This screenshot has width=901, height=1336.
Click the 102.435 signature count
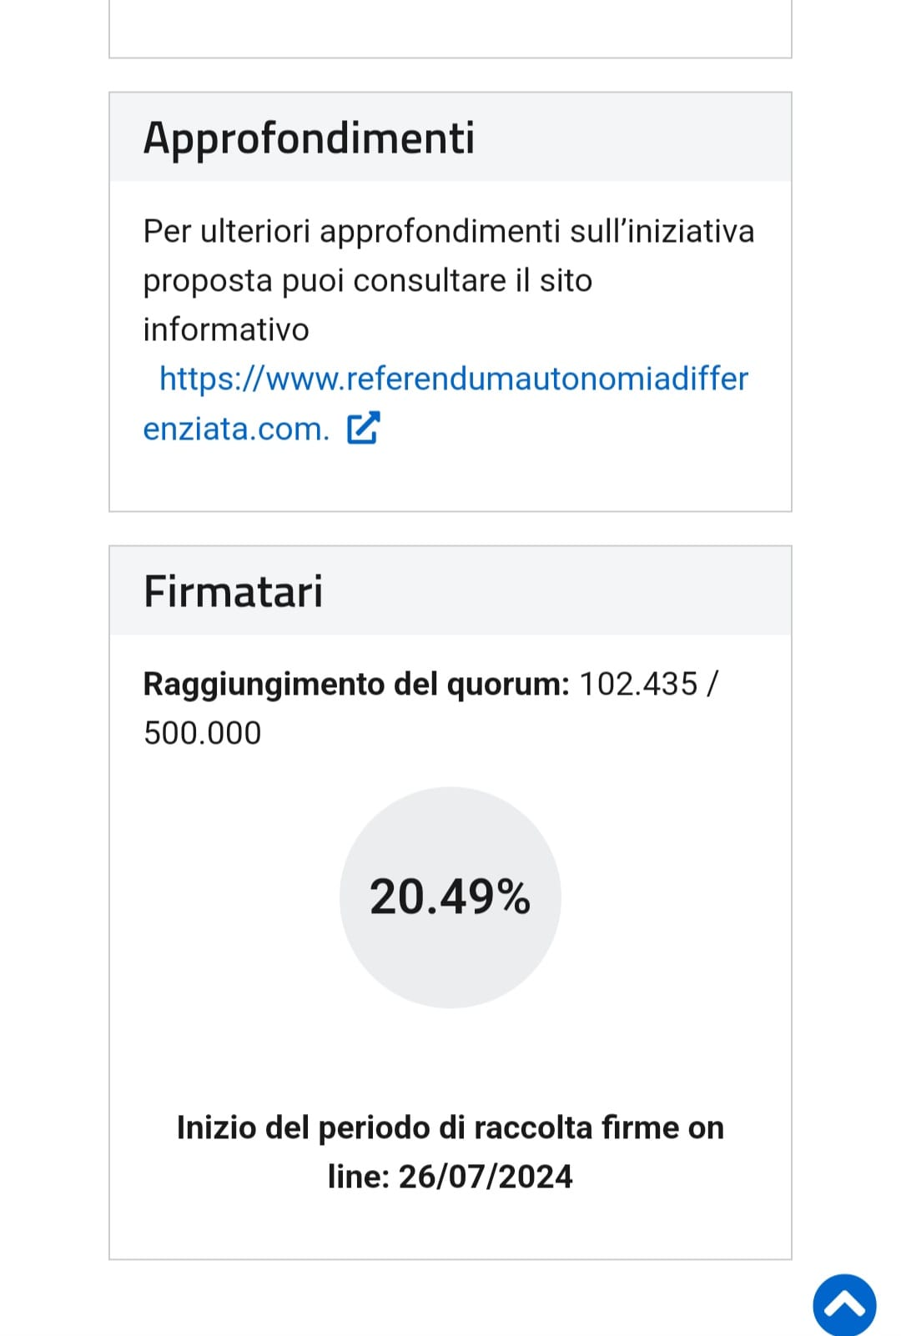click(638, 685)
